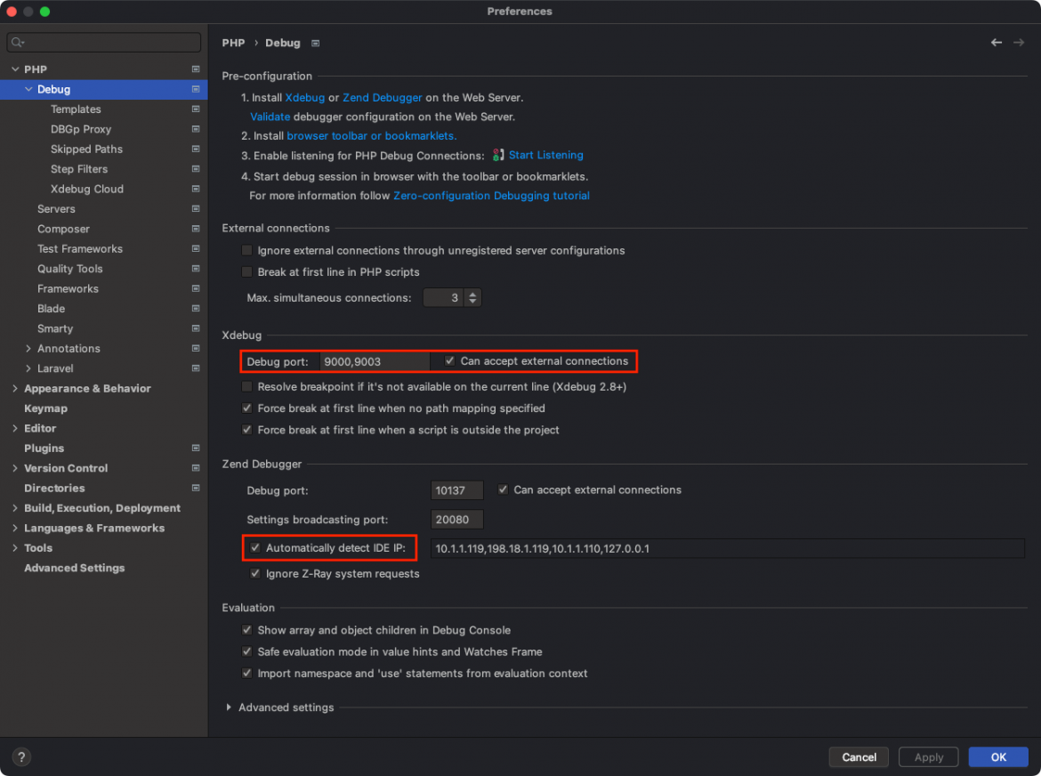The image size is (1041, 776).
Task: Click the project-level settings icon beside Templates
Action: point(196,109)
